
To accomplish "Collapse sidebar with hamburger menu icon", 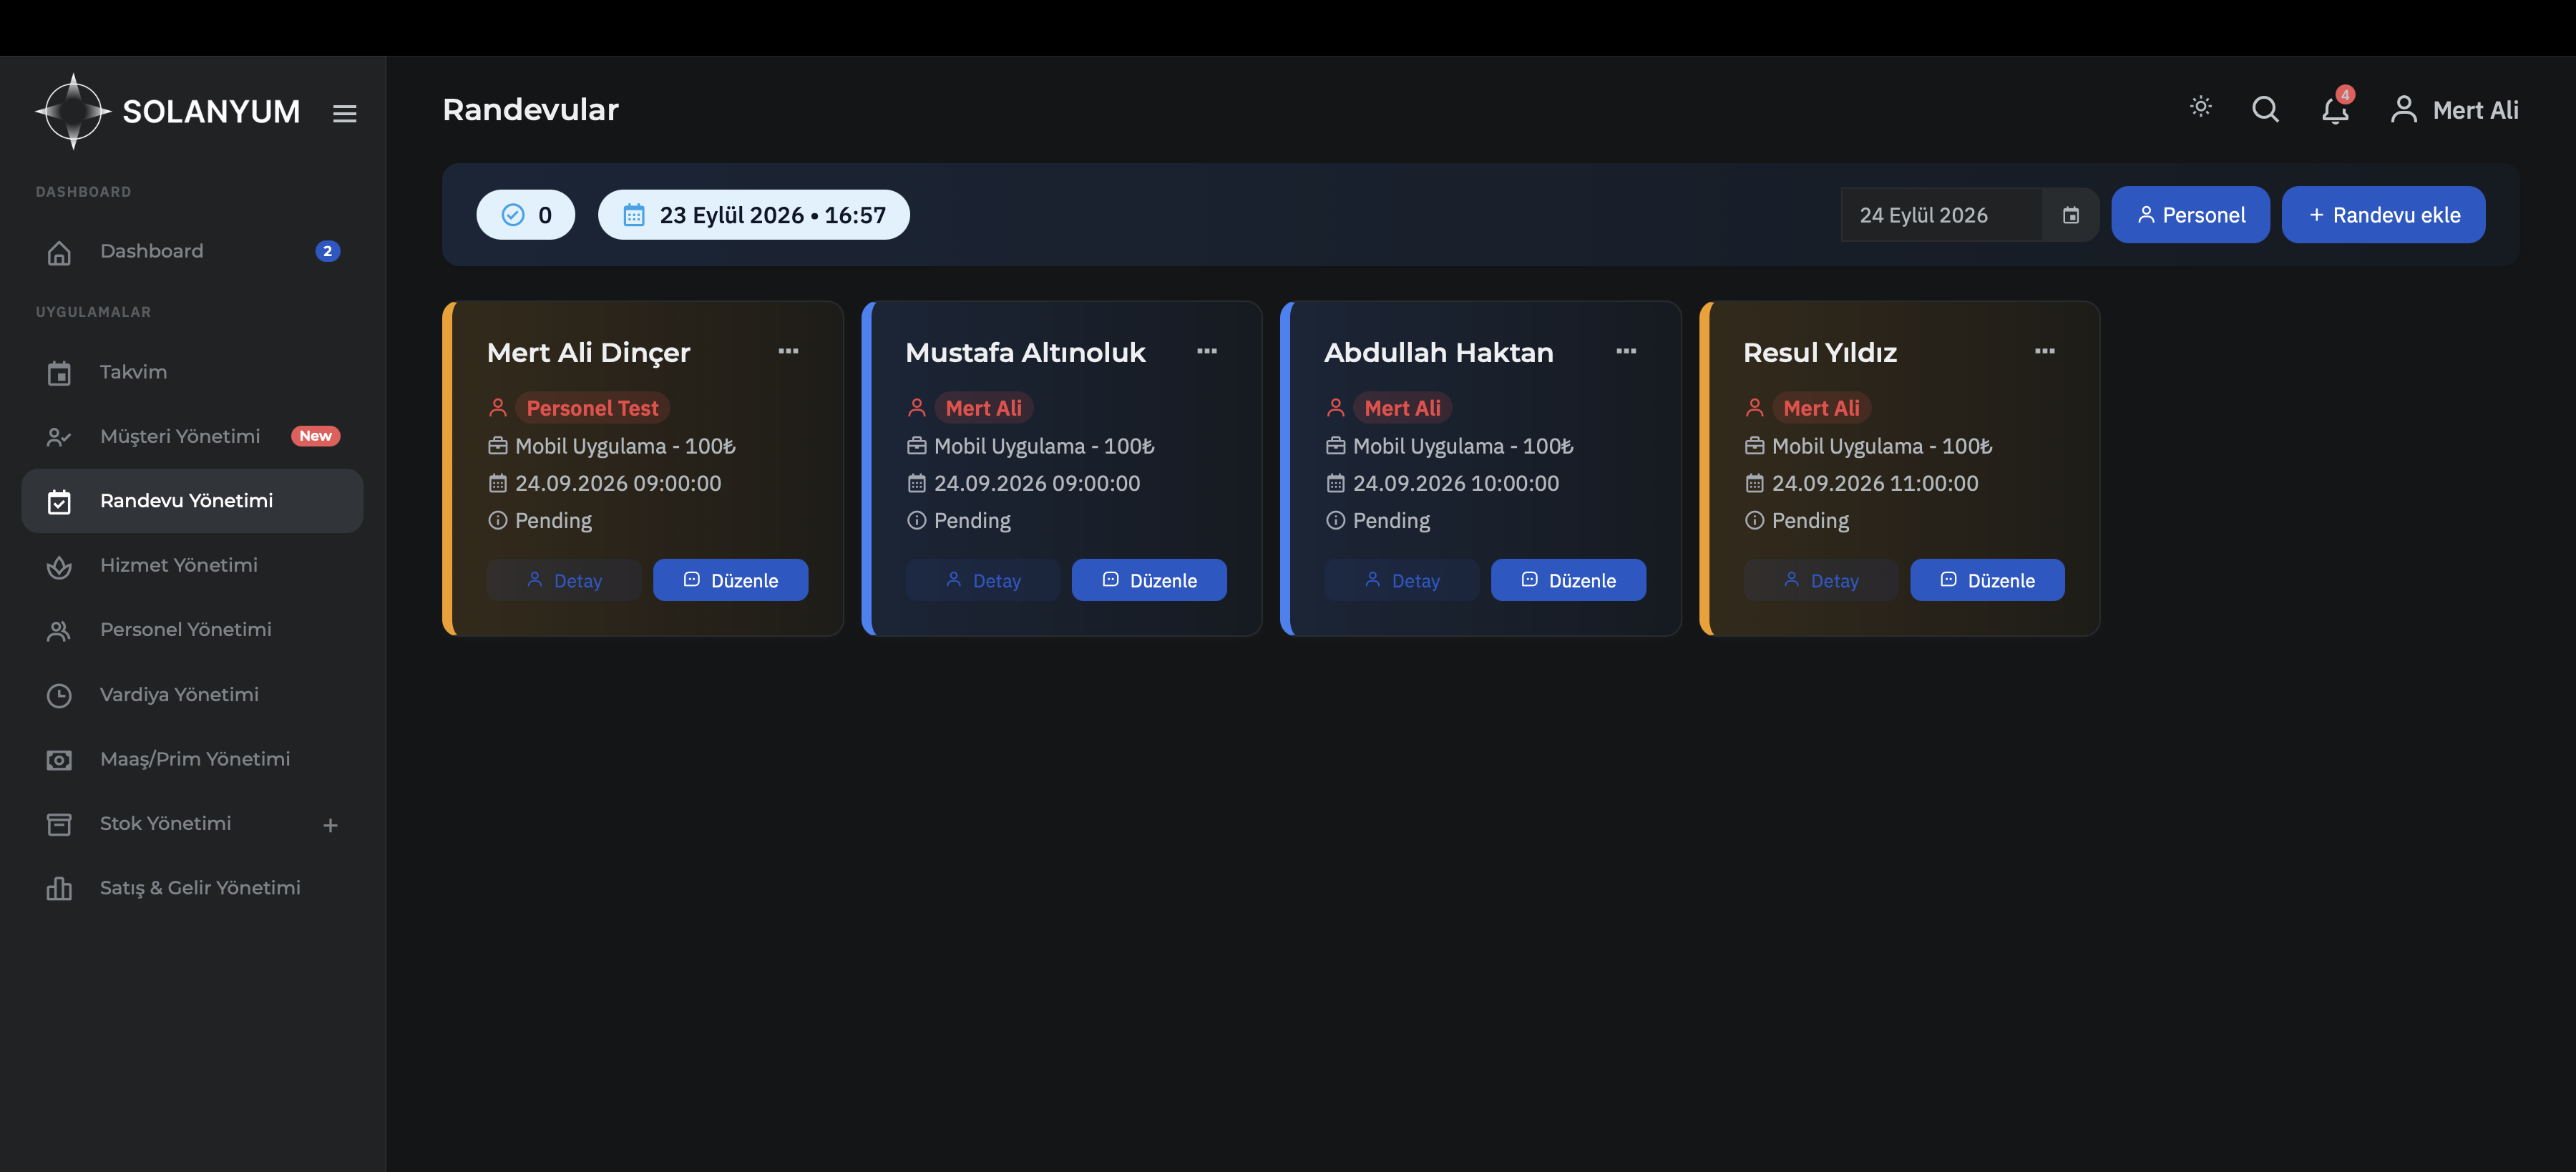I will pos(344,114).
